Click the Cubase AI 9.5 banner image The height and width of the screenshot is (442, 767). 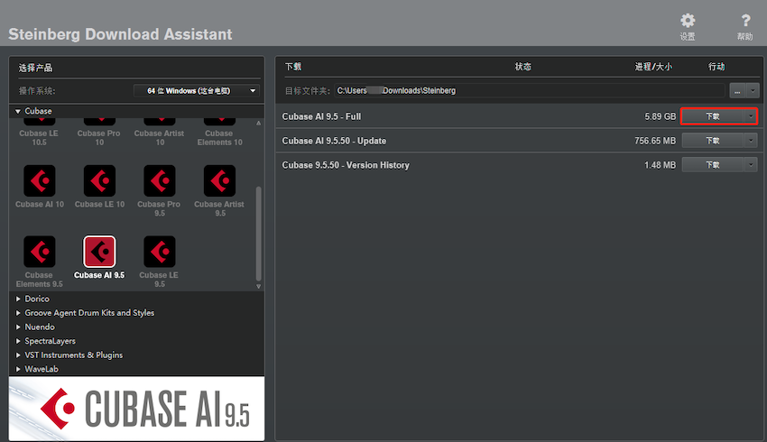pyautogui.click(x=136, y=409)
